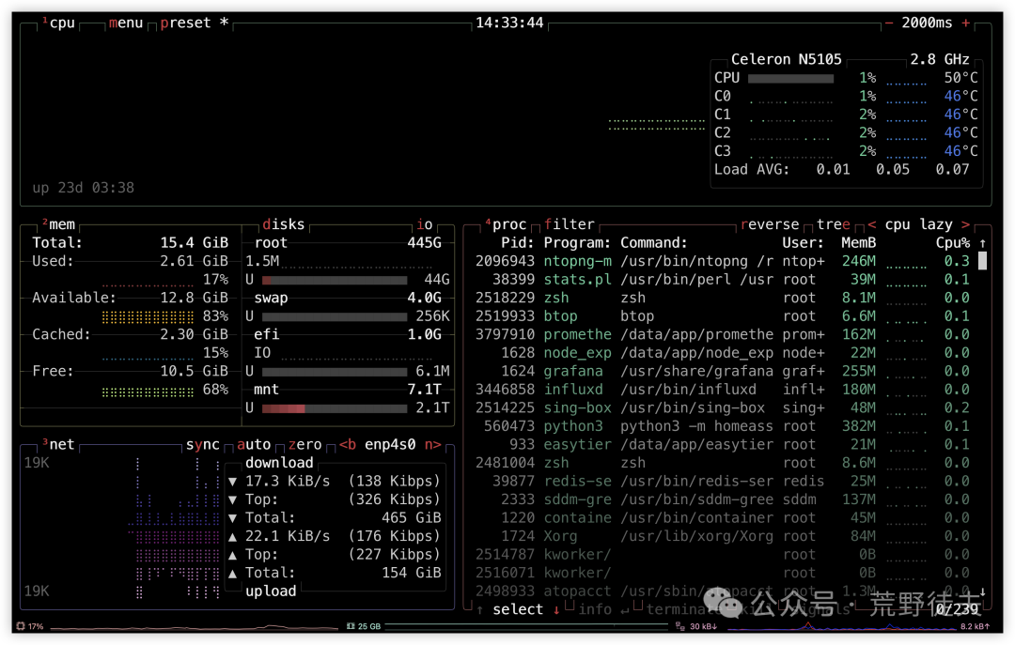Viewport: 1015px width, 645px height.
Task: Select the promethe process row
Action: 723,334
